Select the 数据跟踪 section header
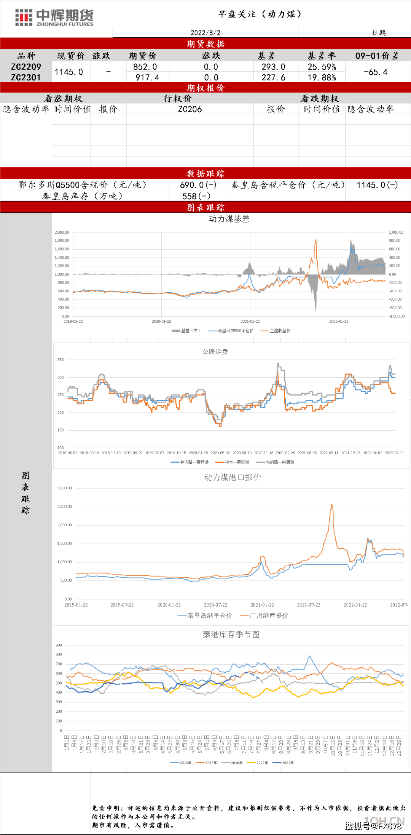This screenshot has width=411, height=835. (x=205, y=174)
